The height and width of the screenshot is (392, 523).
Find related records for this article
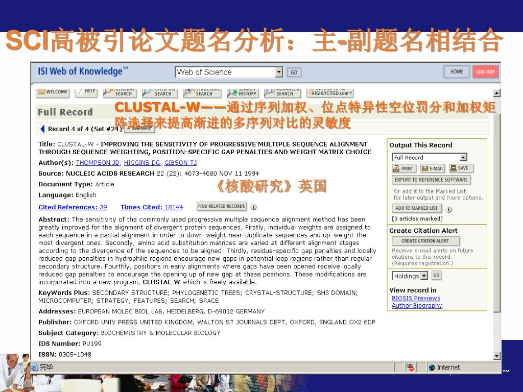pos(222,206)
